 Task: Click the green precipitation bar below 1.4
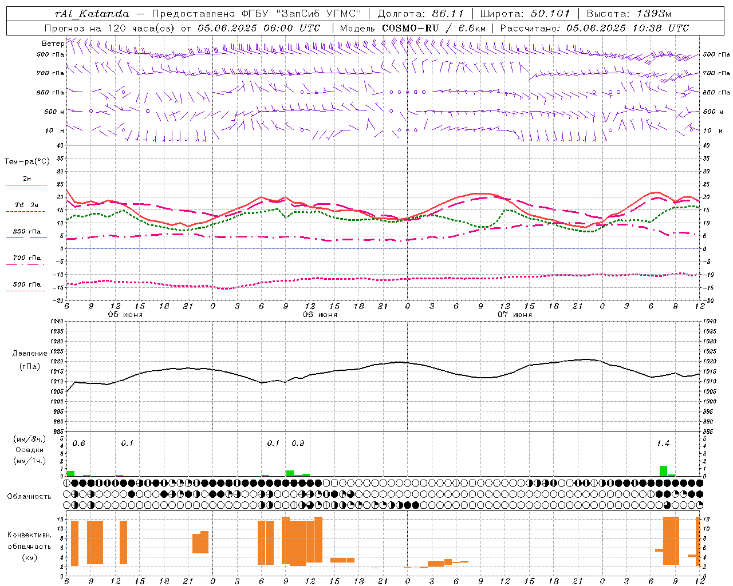[663, 471]
